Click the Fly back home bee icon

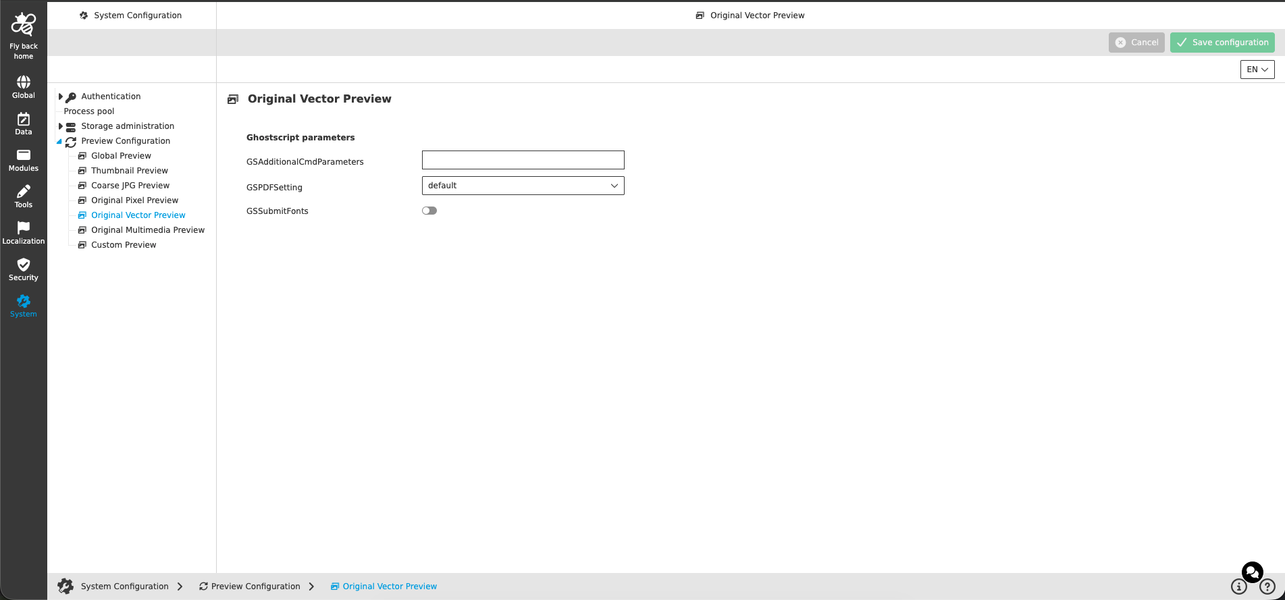point(24,25)
